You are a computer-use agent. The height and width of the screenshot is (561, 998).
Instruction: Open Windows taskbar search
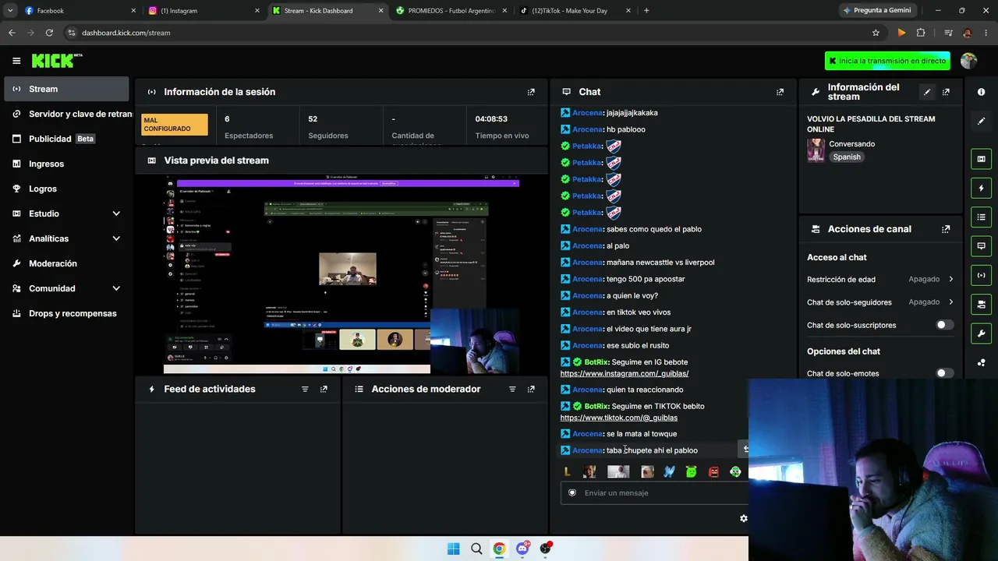tap(476, 549)
